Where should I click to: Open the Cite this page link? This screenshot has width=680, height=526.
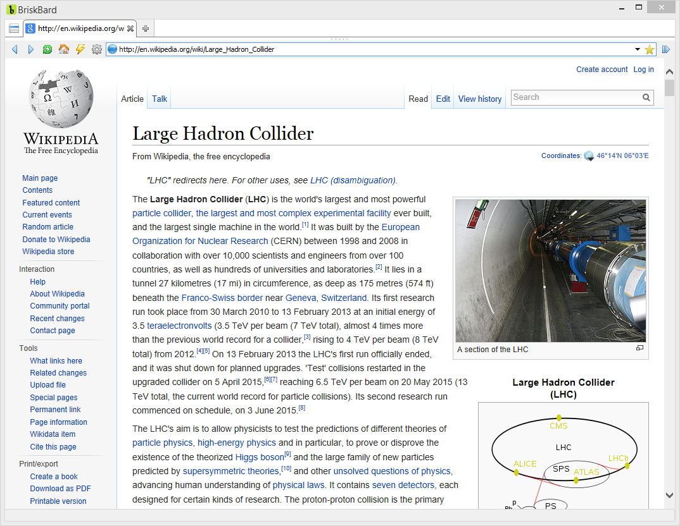pyautogui.click(x=53, y=446)
